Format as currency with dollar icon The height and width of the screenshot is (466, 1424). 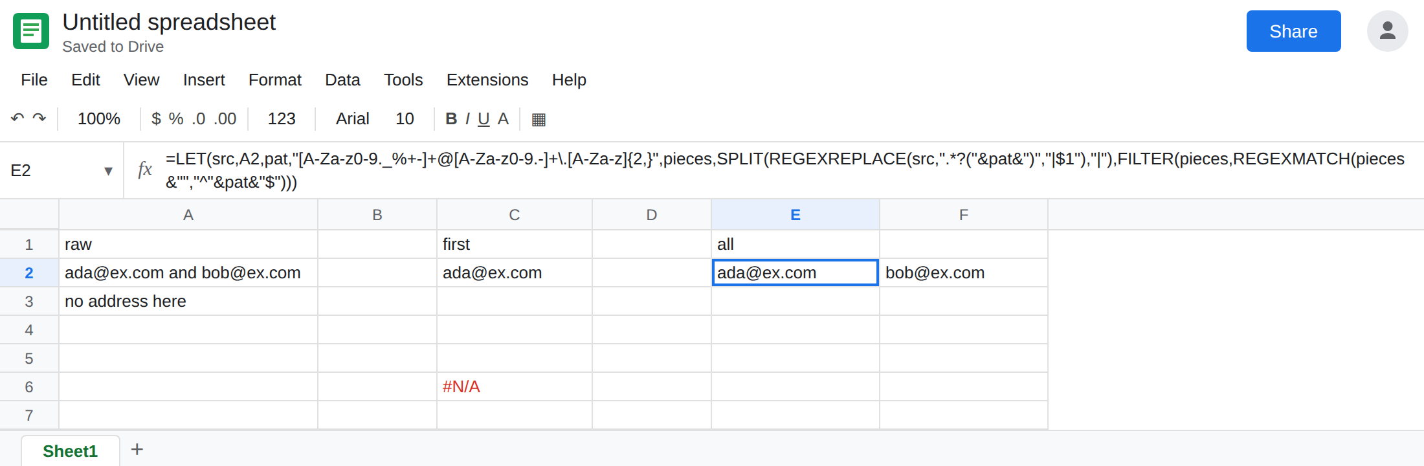tap(156, 118)
